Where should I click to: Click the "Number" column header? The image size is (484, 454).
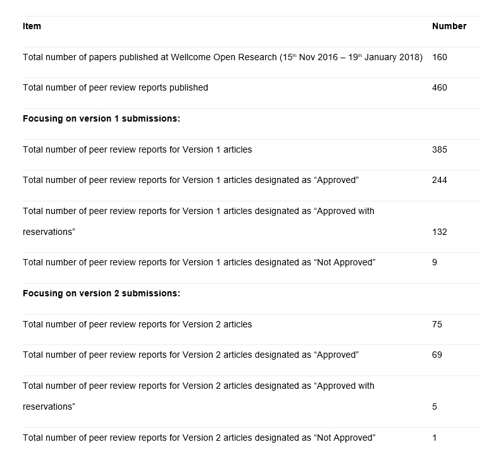[x=449, y=26]
